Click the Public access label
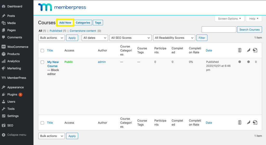 pyautogui.click(x=69, y=62)
